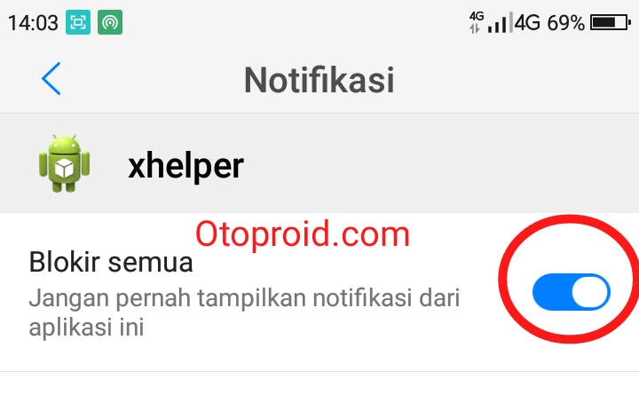
Task: Tap the green hotspot status icon
Action: click(x=110, y=22)
